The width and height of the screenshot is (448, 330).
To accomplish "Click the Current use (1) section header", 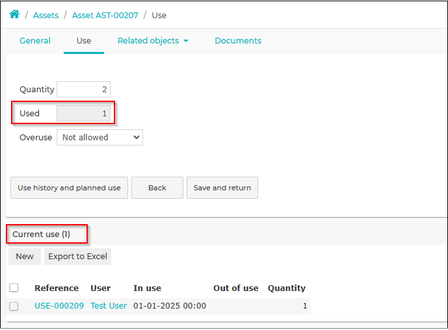I will (x=42, y=235).
